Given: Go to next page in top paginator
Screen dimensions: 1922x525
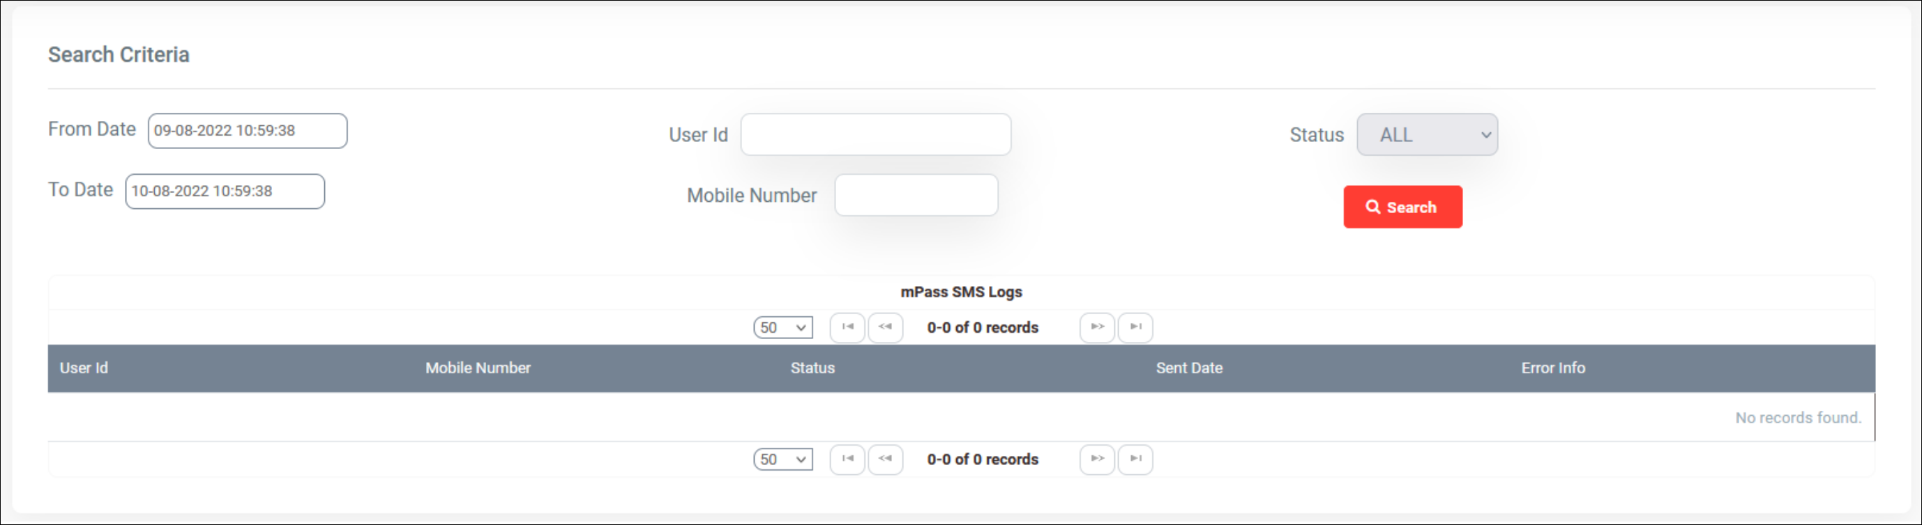Looking at the screenshot, I should tap(1097, 327).
